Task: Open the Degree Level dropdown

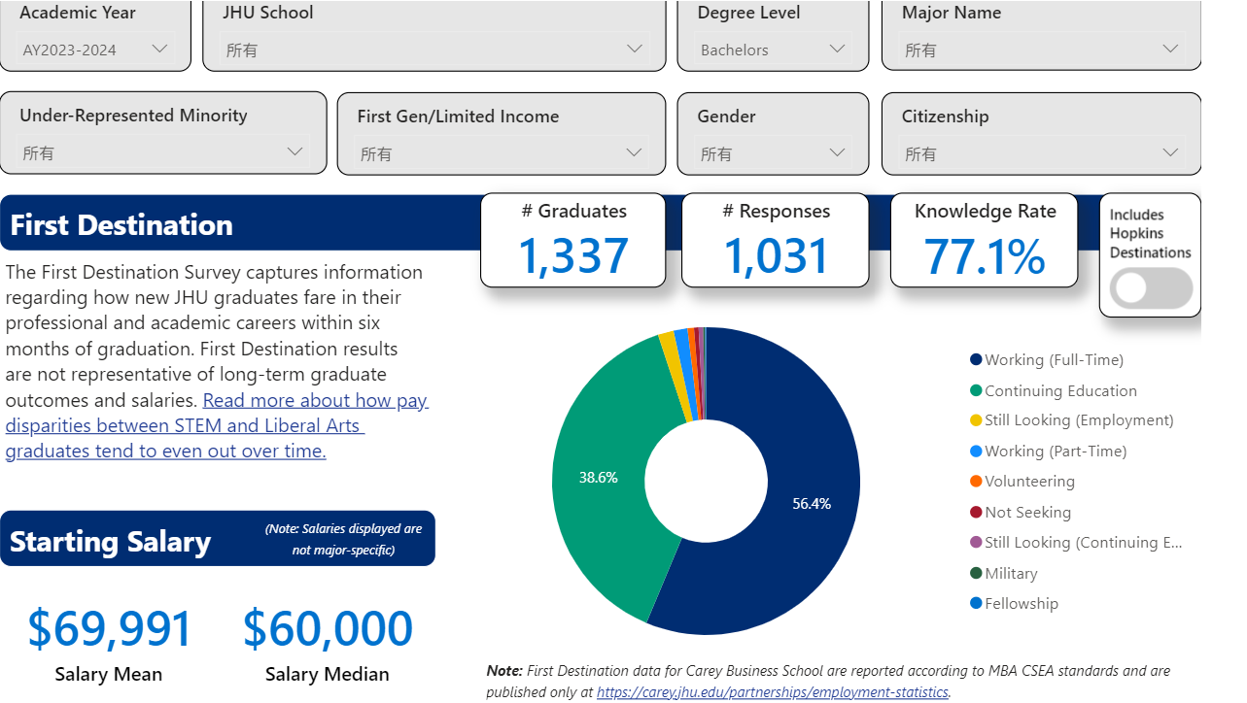Action: click(772, 50)
